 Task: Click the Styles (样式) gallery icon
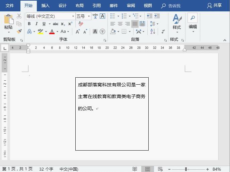177,19
